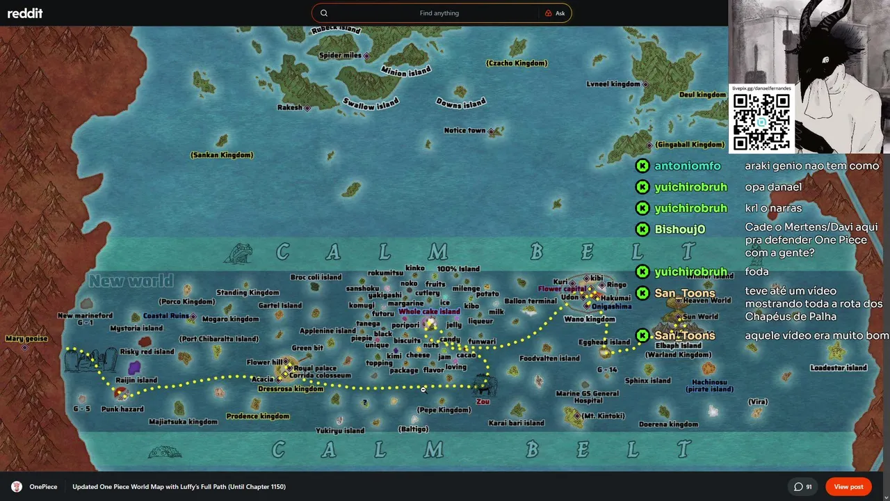Click the Wano kingdom label

click(x=590, y=319)
